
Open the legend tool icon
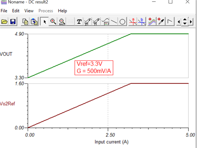105,22
